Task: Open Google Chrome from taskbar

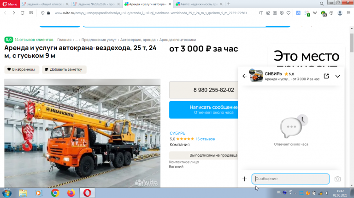Action: coord(55,193)
